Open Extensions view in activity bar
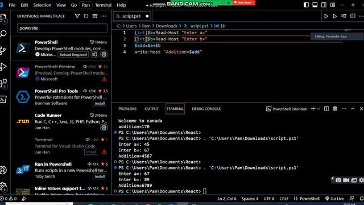The width and height of the screenshot is (364, 205). [x=3, y=83]
